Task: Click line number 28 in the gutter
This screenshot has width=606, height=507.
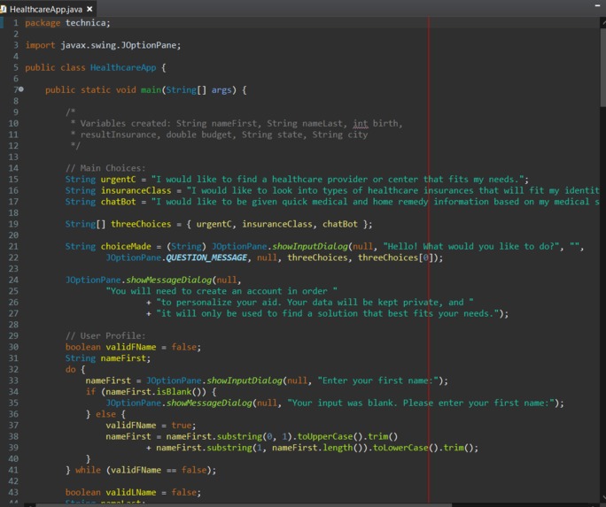Action: click(x=13, y=325)
